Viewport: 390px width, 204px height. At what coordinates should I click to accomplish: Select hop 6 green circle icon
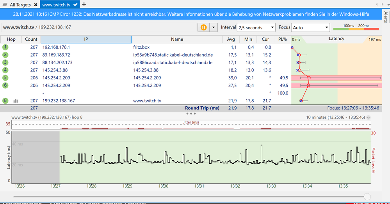(5, 86)
